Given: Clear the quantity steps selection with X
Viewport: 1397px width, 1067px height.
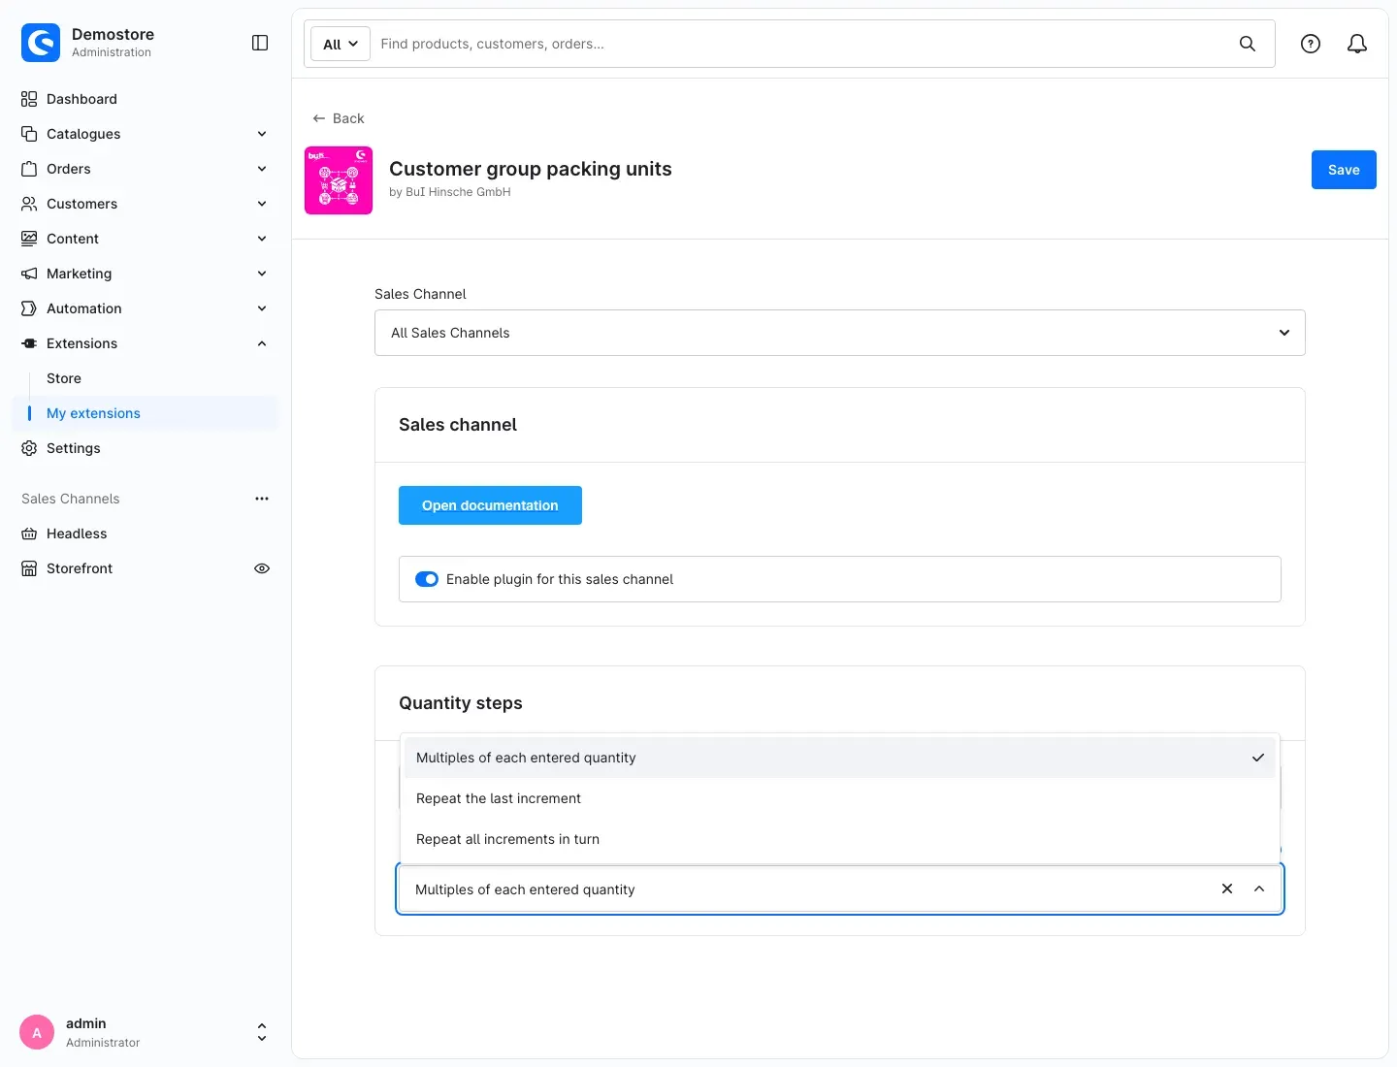Looking at the screenshot, I should (1227, 889).
